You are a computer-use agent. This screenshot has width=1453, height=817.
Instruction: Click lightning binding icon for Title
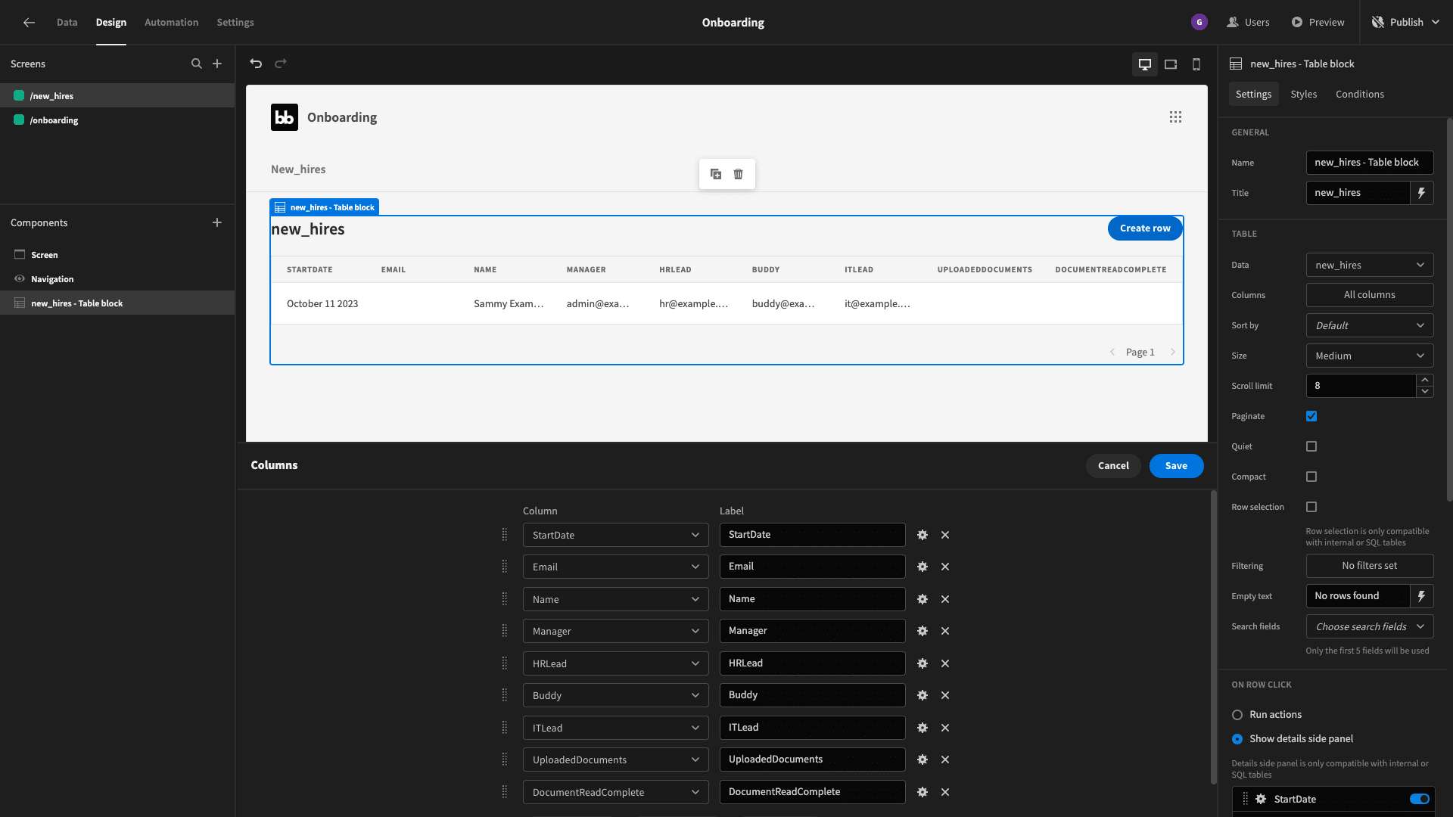point(1422,193)
